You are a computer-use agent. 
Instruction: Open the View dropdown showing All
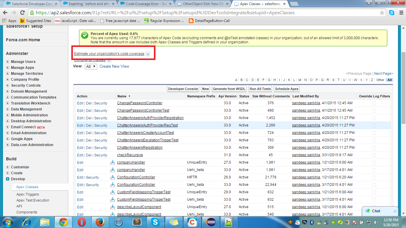point(91,66)
